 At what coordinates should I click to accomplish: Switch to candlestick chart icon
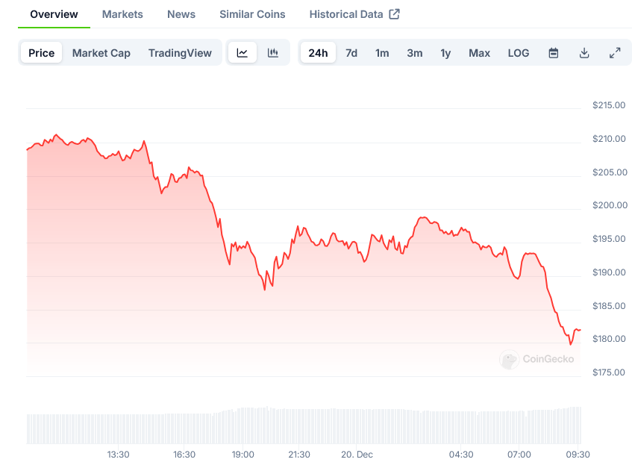[x=273, y=53]
